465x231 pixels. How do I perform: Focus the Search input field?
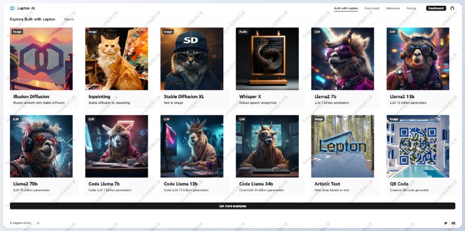[x=258, y=19]
